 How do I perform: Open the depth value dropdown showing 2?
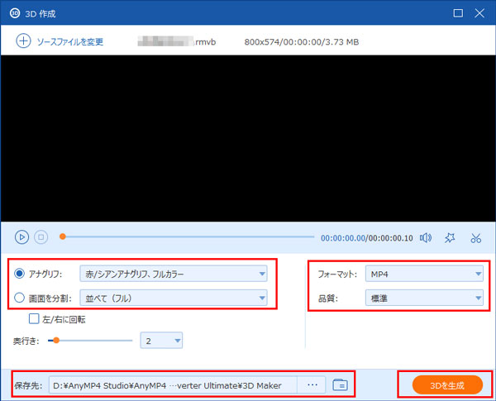(x=161, y=341)
